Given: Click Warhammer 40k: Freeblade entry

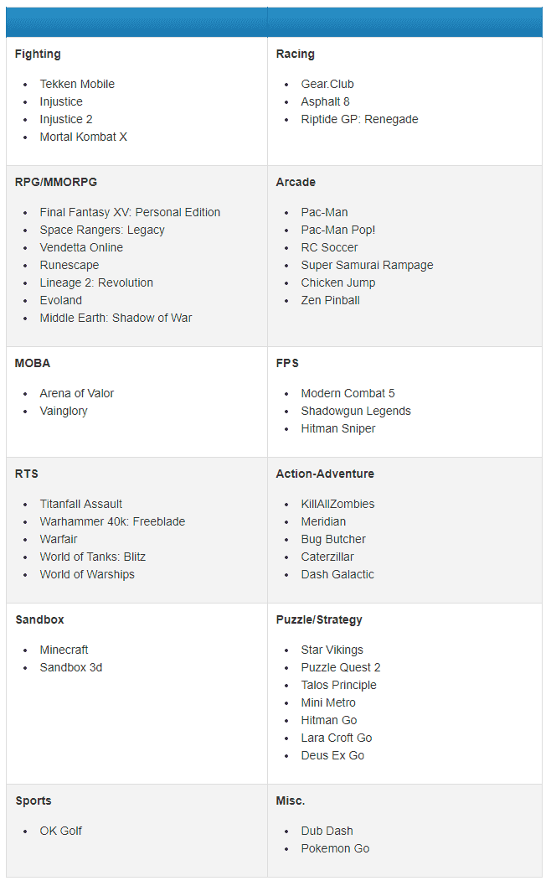Looking at the screenshot, I should point(112,521).
